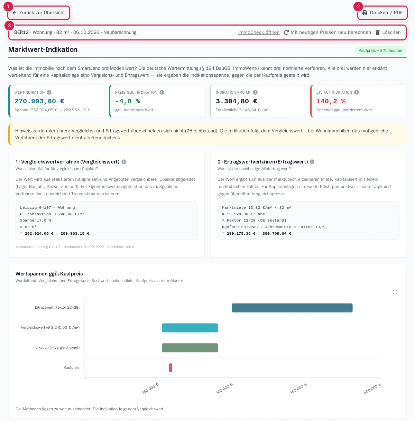Image resolution: width=415 pixels, height=421 pixels.
Task: Click the info icon by the Vergleichswertverfahren heading
Action: click(124, 162)
